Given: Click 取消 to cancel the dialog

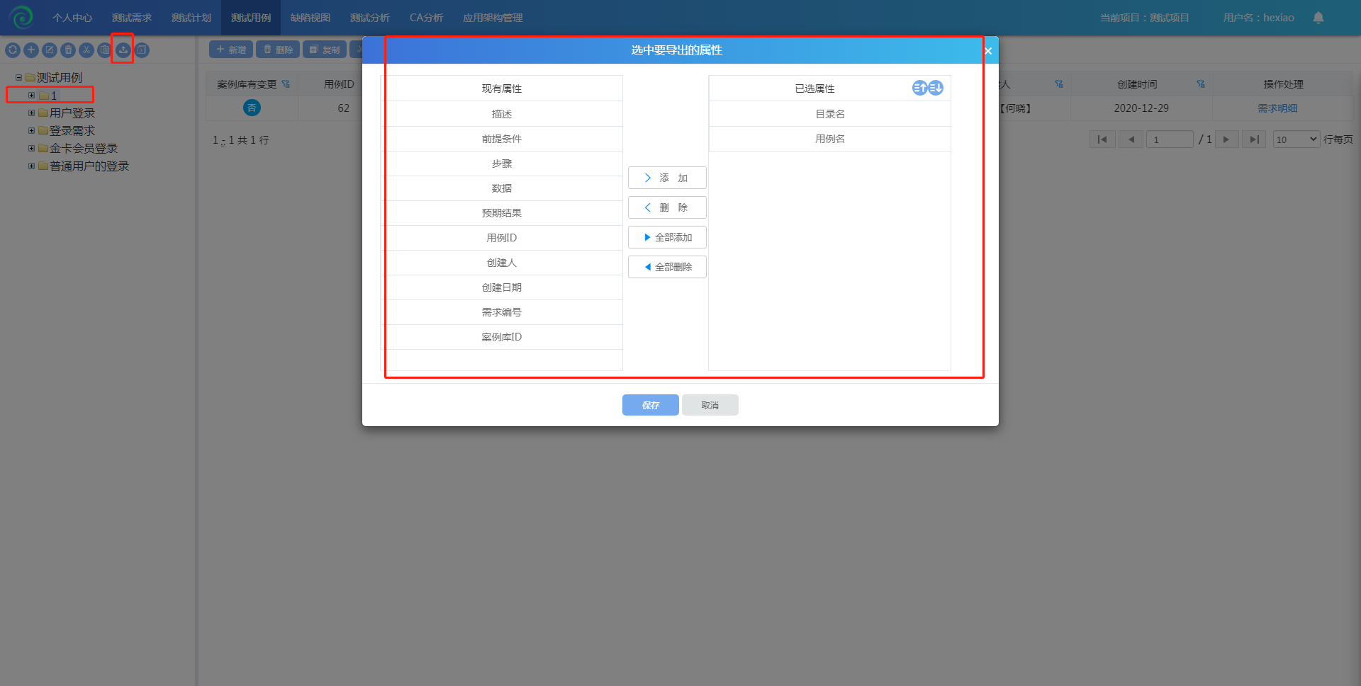Looking at the screenshot, I should [x=710, y=405].
